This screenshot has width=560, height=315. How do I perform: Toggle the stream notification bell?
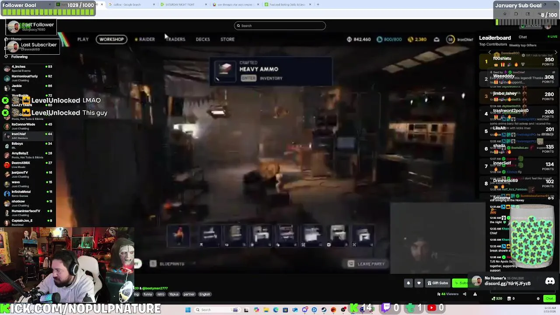tap(408, 283)
